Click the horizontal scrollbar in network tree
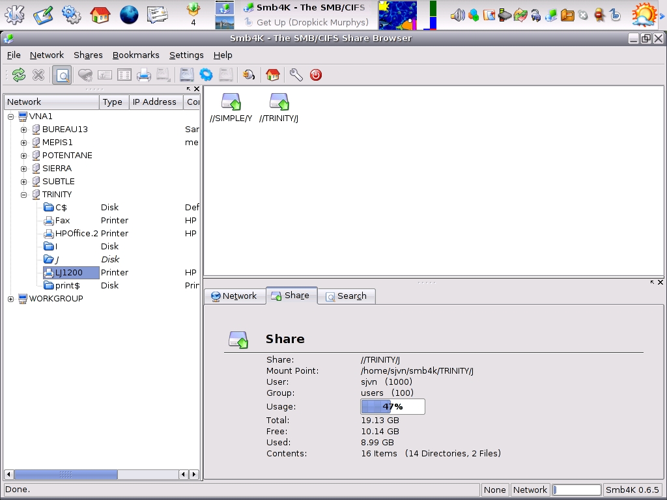Viewport: 667px width, 500px height. 65,475
